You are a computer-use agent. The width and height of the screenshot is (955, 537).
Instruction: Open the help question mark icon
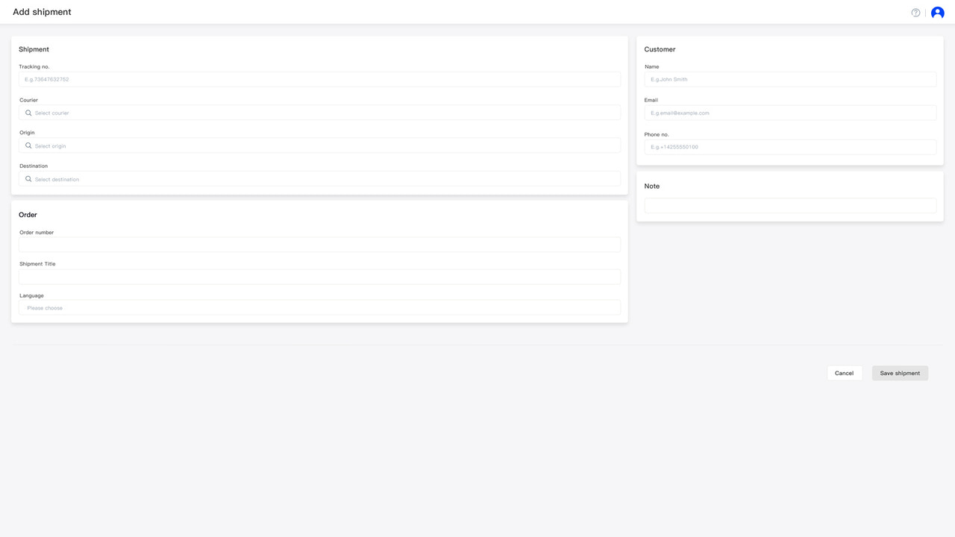915,13
